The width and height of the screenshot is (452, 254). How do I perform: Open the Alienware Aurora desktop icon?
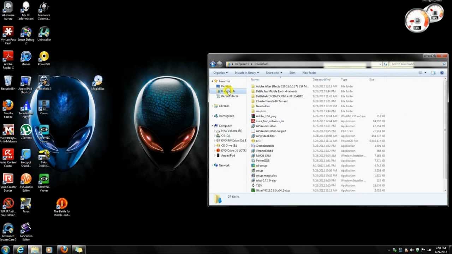[8, 11]
